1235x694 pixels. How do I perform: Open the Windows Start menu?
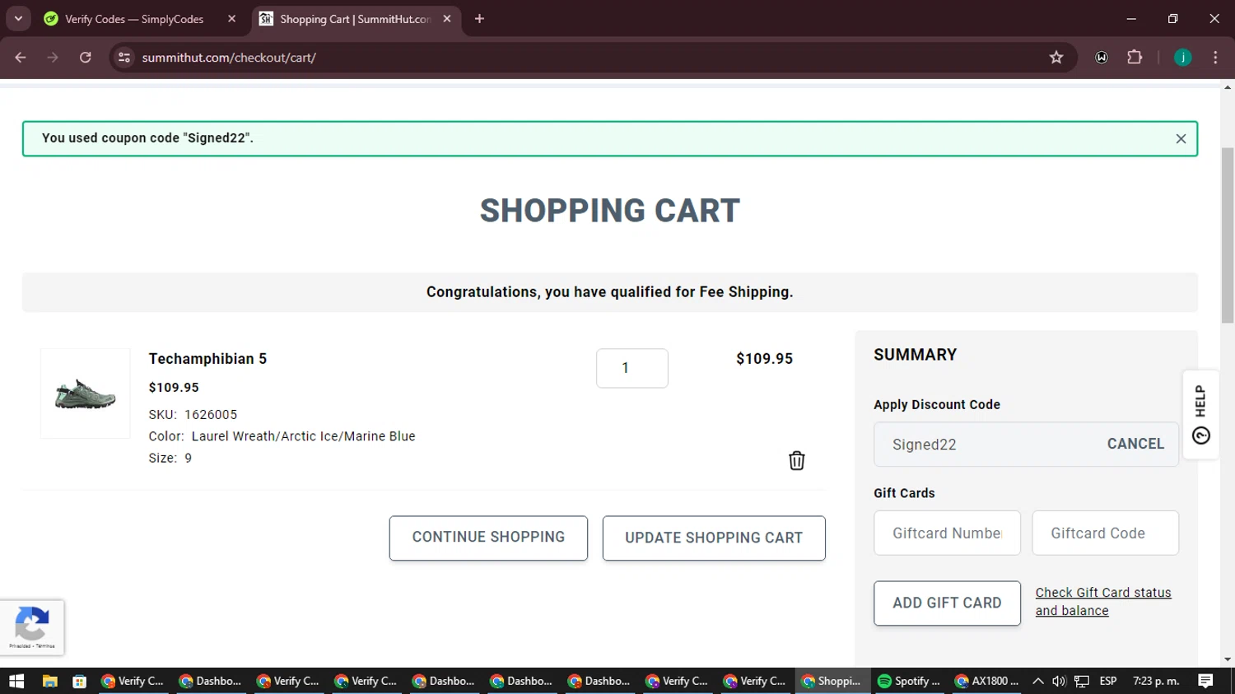click(x=16, y=681)
